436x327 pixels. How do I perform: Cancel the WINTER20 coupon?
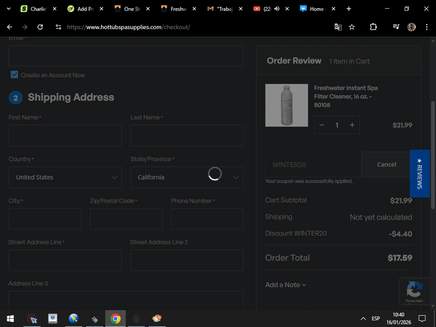click(x=386, y=165)
